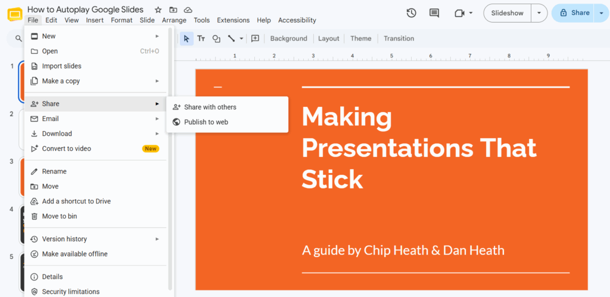The image size is (610, 297).
Task: Expand the Slideshow options dropdown arrow
Action: click(539, 13)
